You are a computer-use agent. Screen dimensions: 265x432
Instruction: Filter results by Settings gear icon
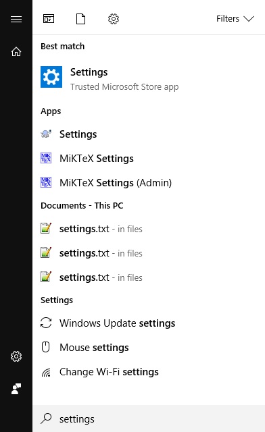pos(114,19)
